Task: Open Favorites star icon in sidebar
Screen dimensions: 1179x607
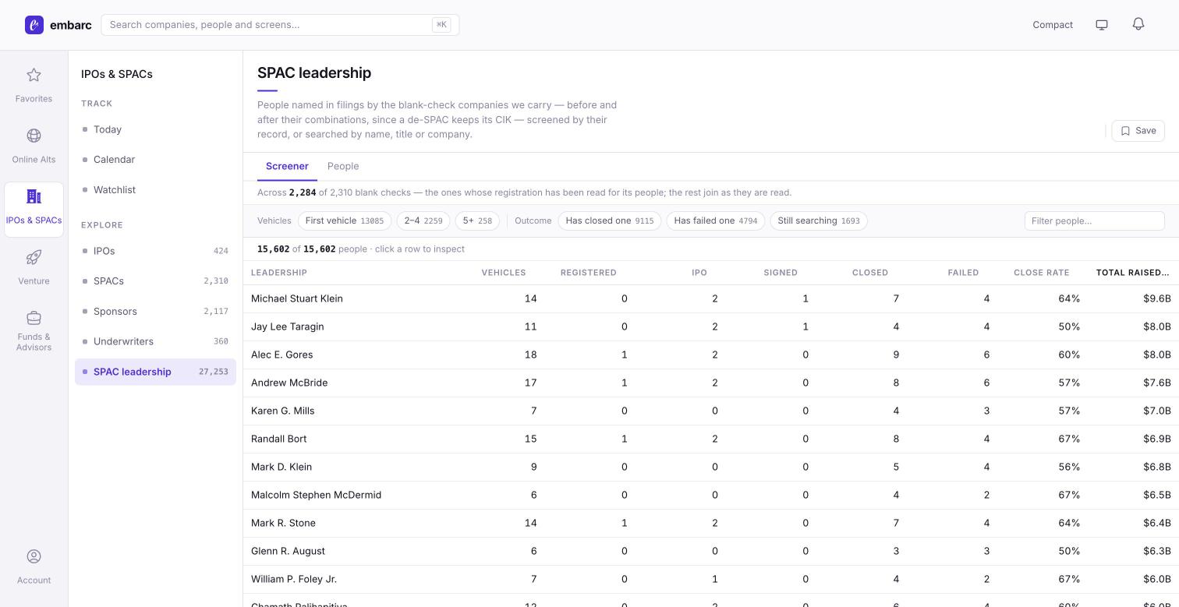Action: pyautogui.click(x=34, y=76)
